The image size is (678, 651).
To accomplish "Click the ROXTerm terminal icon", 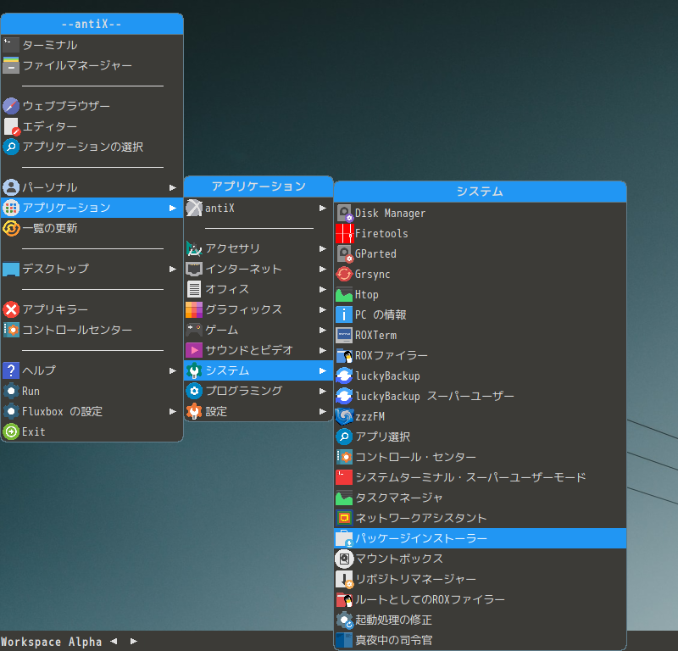I will pyautogui.click(x=344, y=335).
